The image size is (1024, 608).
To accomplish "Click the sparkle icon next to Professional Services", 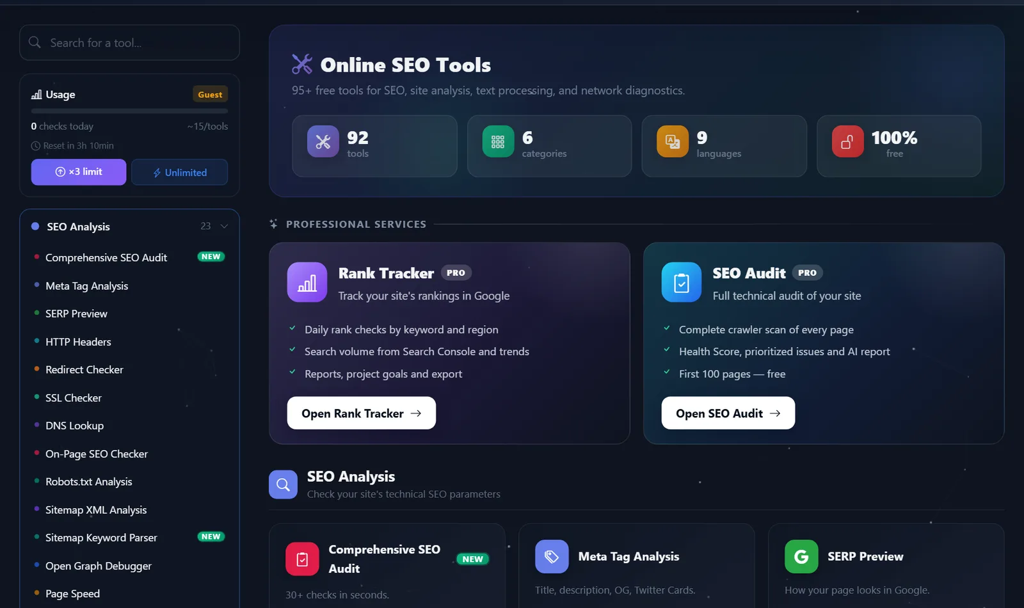I will click(x=274, y=224).
